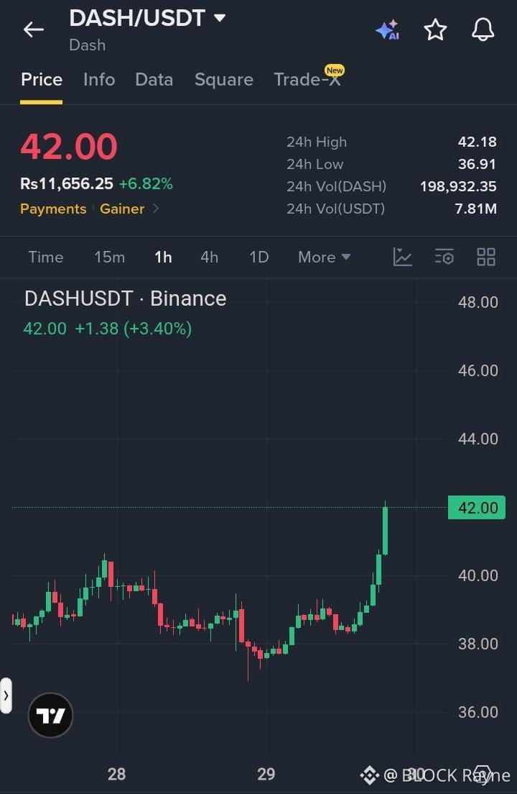Add DASH/USDT to favorites with star icon

(x=435, y=29)
